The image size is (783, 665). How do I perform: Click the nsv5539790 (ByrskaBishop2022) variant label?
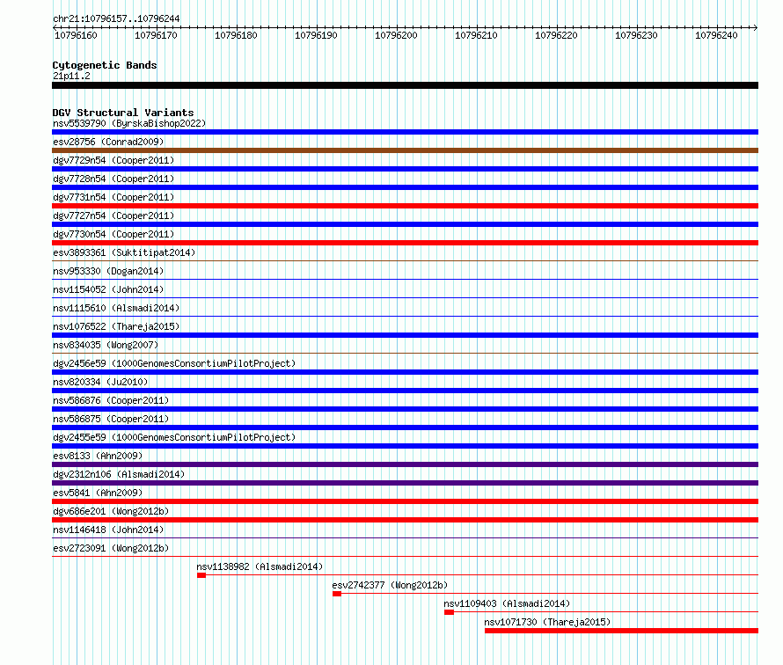tap(129, 123)
